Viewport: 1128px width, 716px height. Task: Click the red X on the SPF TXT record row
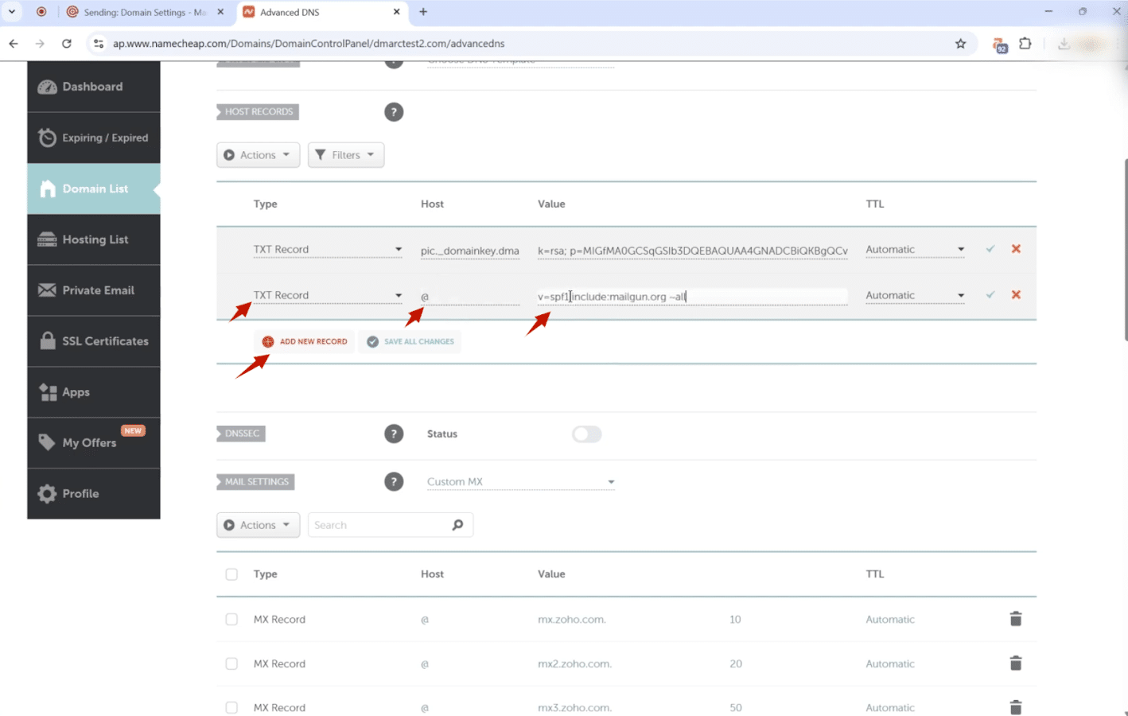click(1016, 295)
